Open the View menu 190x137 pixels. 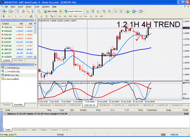coord(13,7)
